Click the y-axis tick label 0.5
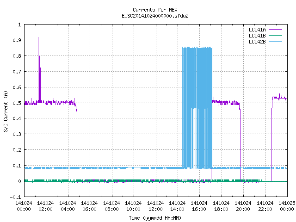Viewport: 296px width, 222px height. tap(17, 103)
